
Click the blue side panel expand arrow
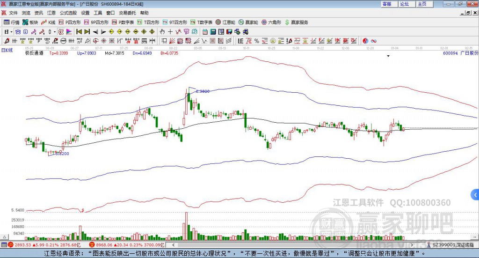pos(475,194)
